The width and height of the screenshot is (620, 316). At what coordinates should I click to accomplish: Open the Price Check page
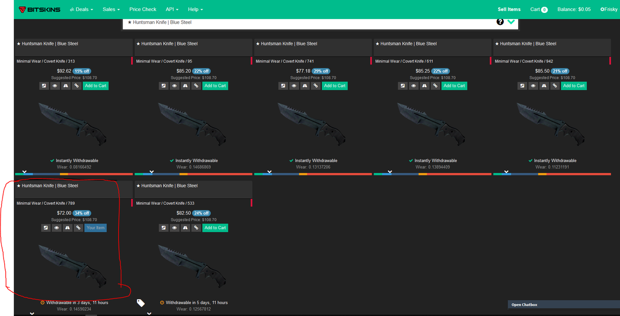pyautogui.click(x=143, y=9)
